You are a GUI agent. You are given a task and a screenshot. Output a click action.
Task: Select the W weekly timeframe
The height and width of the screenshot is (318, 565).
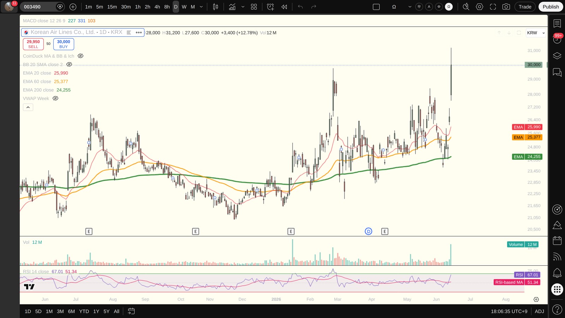(184, 7)
